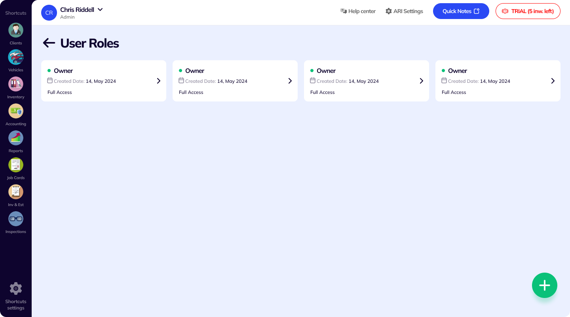The width and height of the screenshot is (570, 317).
Task: Click the green add role plus button
Action: coord(544,285)
